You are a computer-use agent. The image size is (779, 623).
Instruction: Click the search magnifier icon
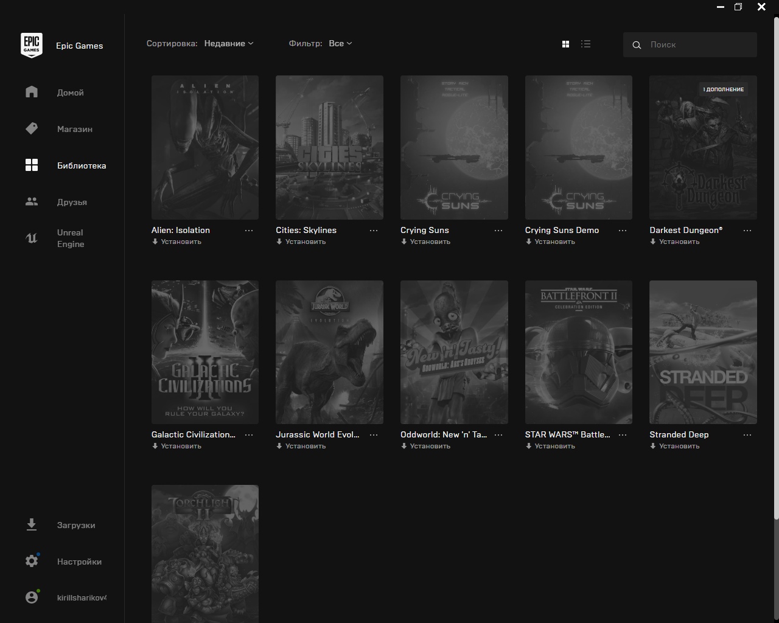(x=637, y=45)
